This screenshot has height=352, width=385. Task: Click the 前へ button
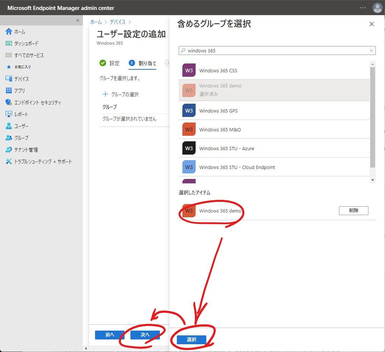(x=110, y=335)
